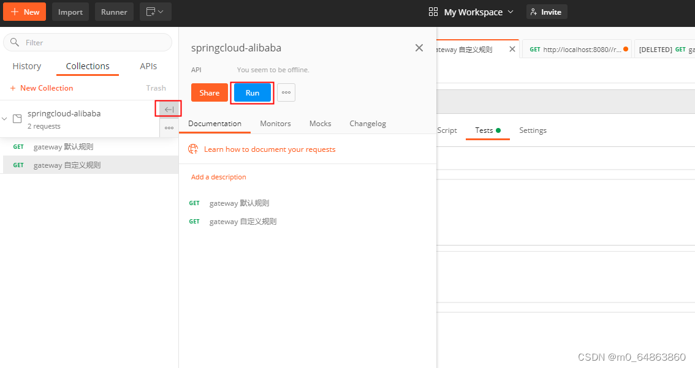The height and width of the screenshot is (368, 695).
Task: Switch to the Mocks tab
Action: pos(320,124)
